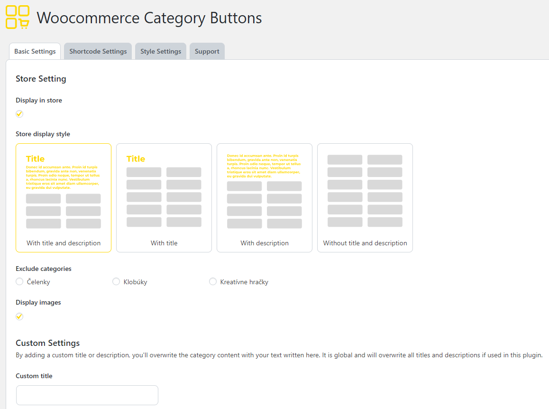Click the Display in store label
Screen dimensions: 549x409
coord(39,100)
